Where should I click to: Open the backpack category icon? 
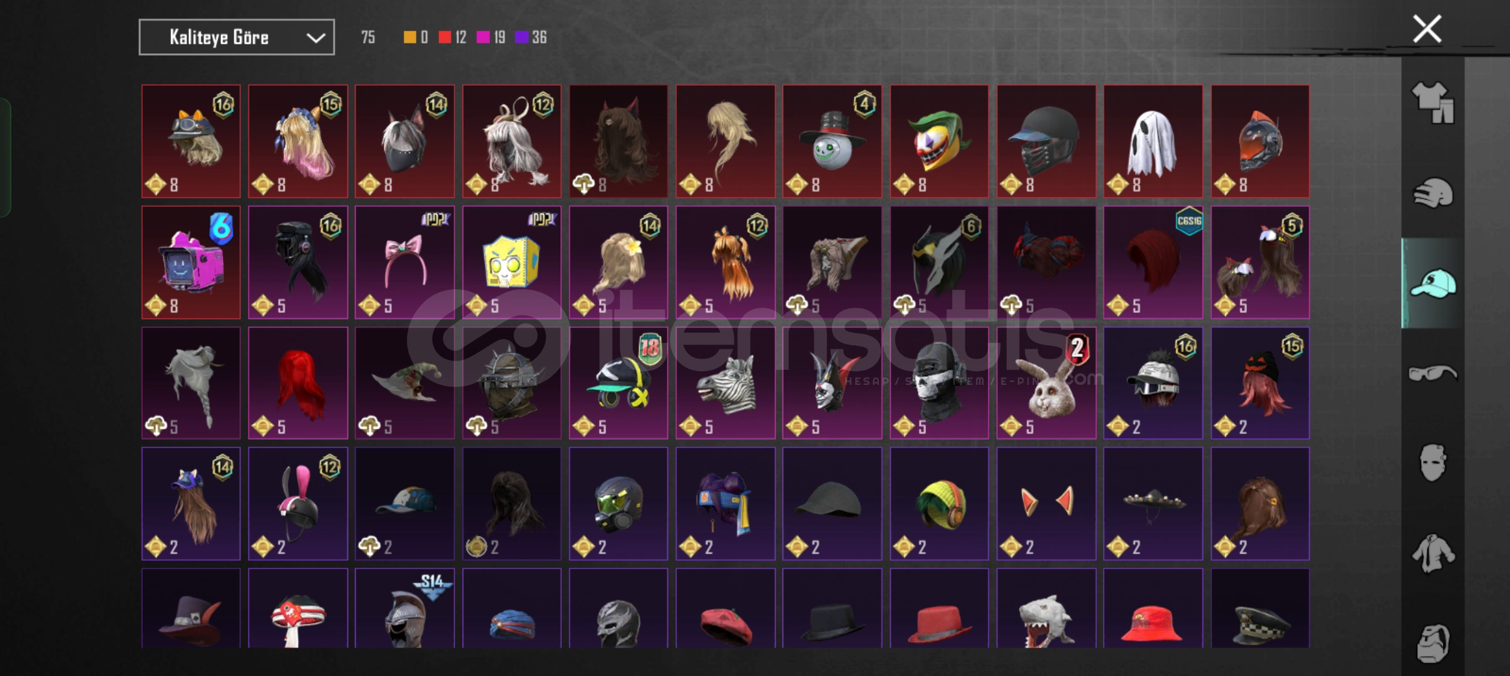point(1432,643)
